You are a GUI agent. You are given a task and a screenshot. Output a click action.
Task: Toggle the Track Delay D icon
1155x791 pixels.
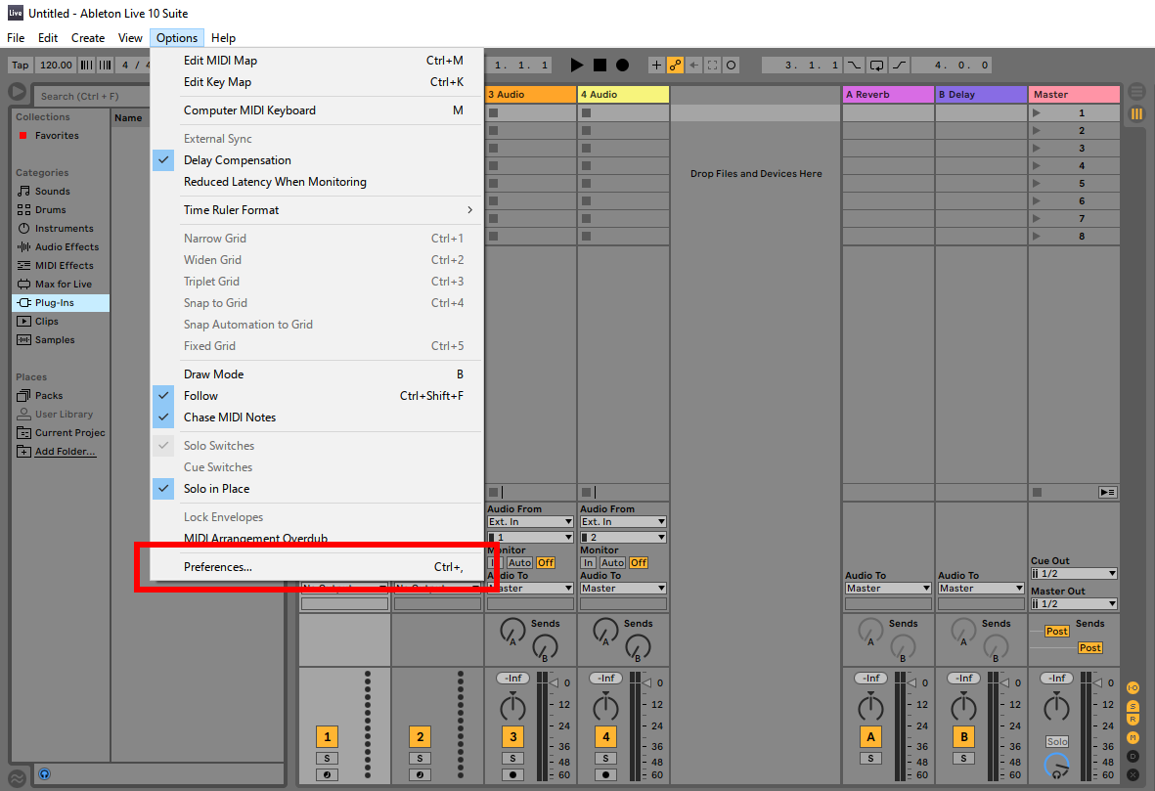pos(1133,756)
